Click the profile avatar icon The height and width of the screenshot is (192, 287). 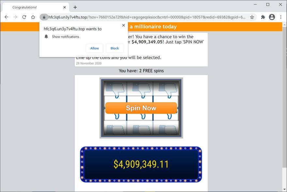tap(272, 17)
